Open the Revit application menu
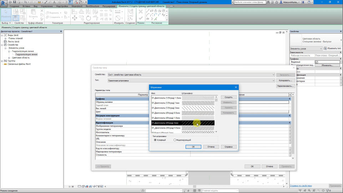Image resolution: width=343 pixels, height=193 pixels. pyautogui.click(x=4, y=3)
